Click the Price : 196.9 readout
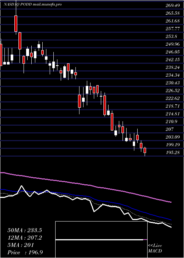184x258 pixels. [25, 252]
